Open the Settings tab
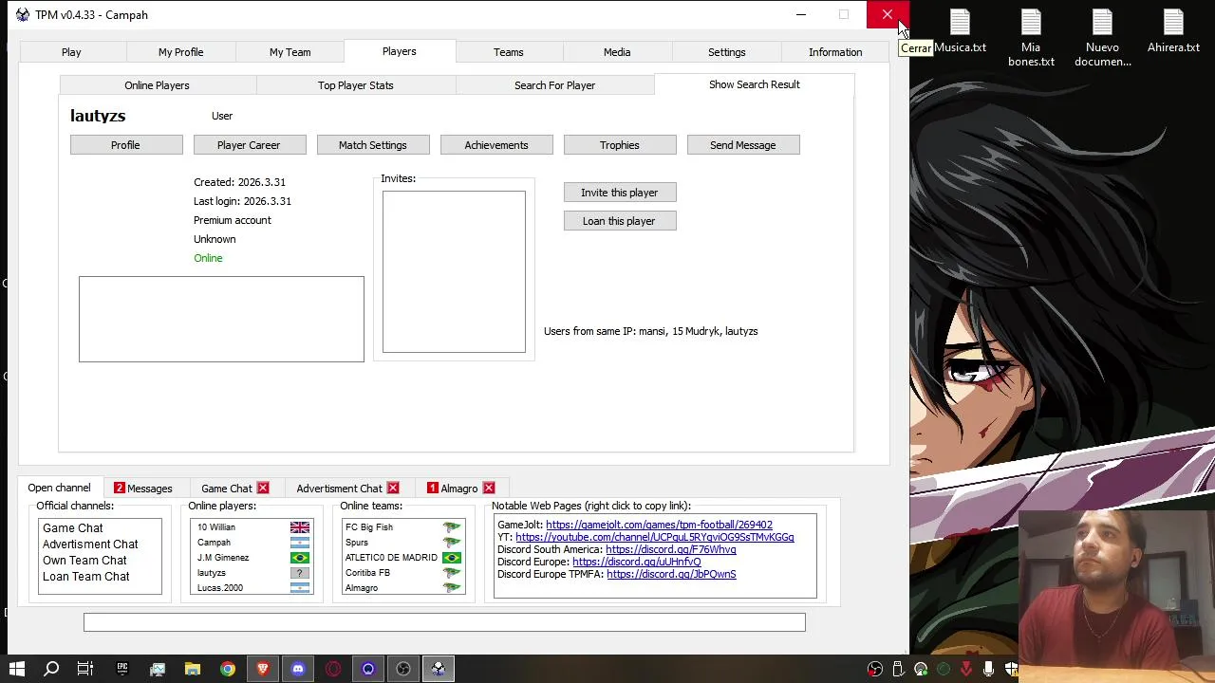This screenshot has height=683, width=1215. tap(726, 52)
